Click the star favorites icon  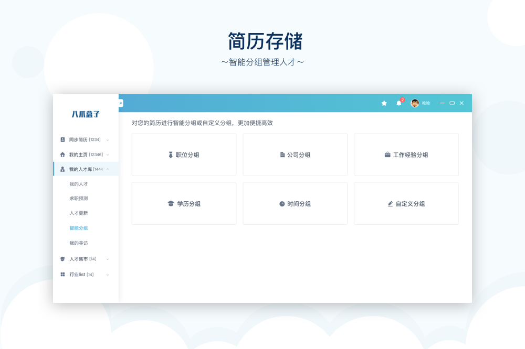384,103
